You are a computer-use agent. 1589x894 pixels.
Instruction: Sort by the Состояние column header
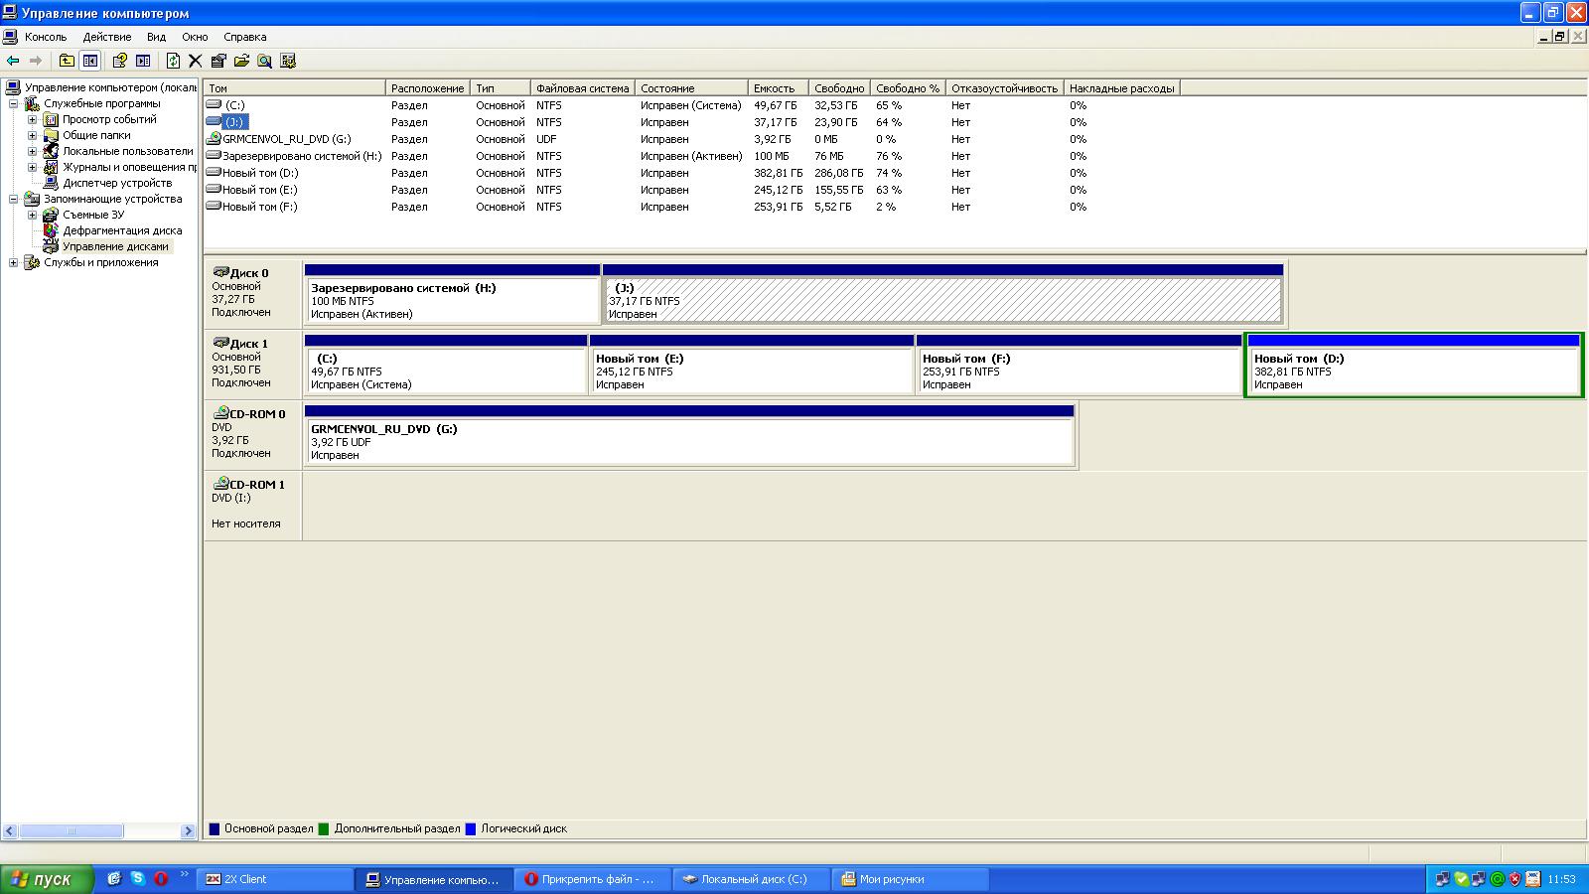tap(690, 88)
